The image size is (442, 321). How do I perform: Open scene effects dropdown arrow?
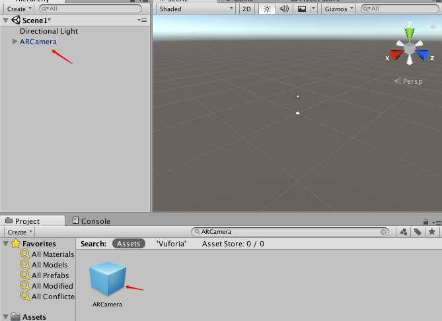(x=313, y=9)
